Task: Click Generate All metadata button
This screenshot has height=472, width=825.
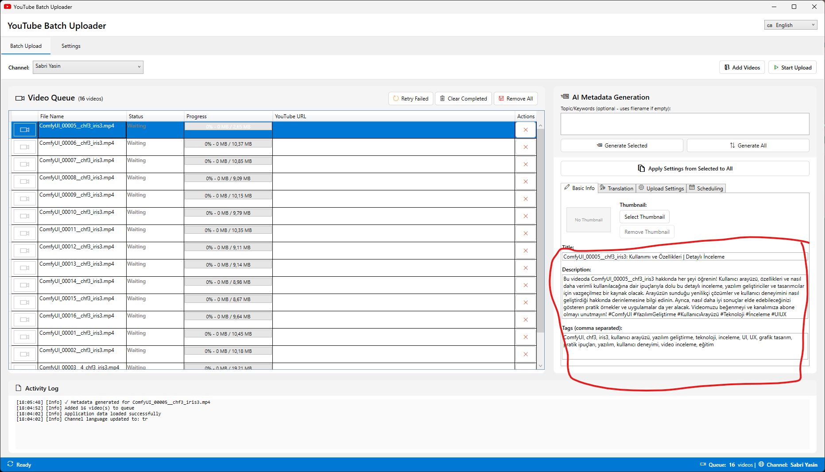Action: click(x=748, y=146)
